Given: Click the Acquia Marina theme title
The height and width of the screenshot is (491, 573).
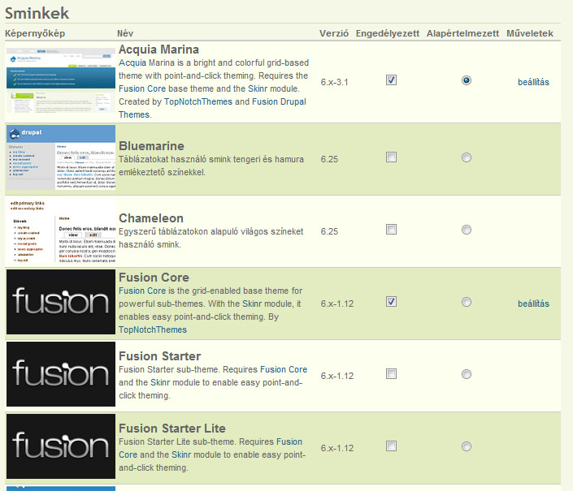Looking at the screenshot, I should coord(159,50).
